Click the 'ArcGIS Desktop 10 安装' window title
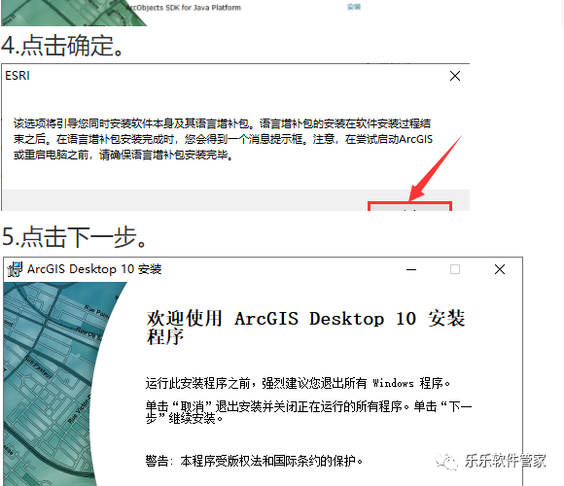Image resolution: width=564 pixels, height=486 pixels. tap(94, 269)
